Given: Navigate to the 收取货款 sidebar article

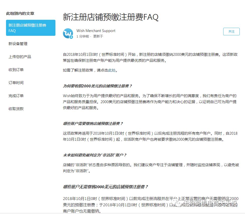Looking at the screenshot, I should (16, 109).
